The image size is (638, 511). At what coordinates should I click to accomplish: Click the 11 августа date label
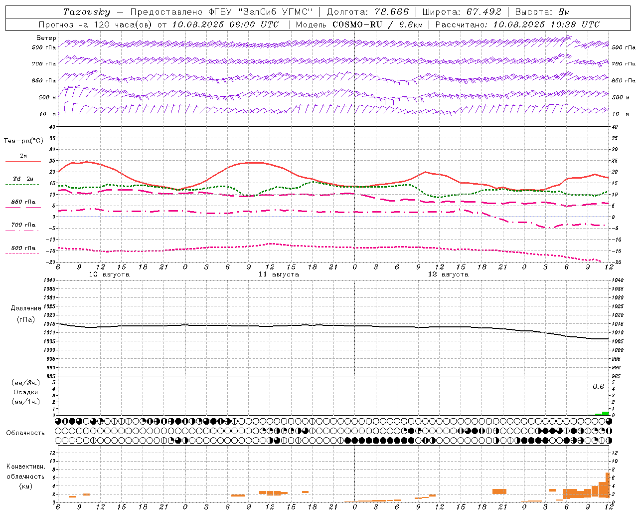(279, 274)
